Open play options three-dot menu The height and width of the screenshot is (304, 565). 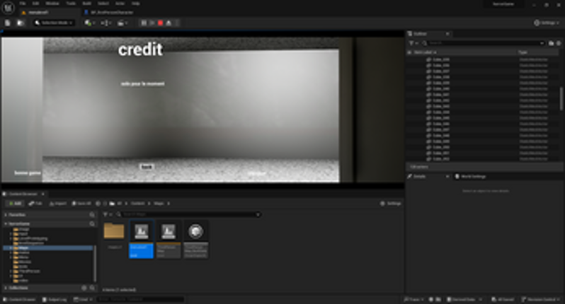(177, 23)
